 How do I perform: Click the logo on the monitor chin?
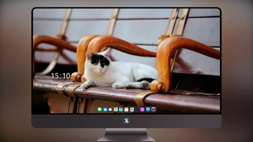(126, 121)
